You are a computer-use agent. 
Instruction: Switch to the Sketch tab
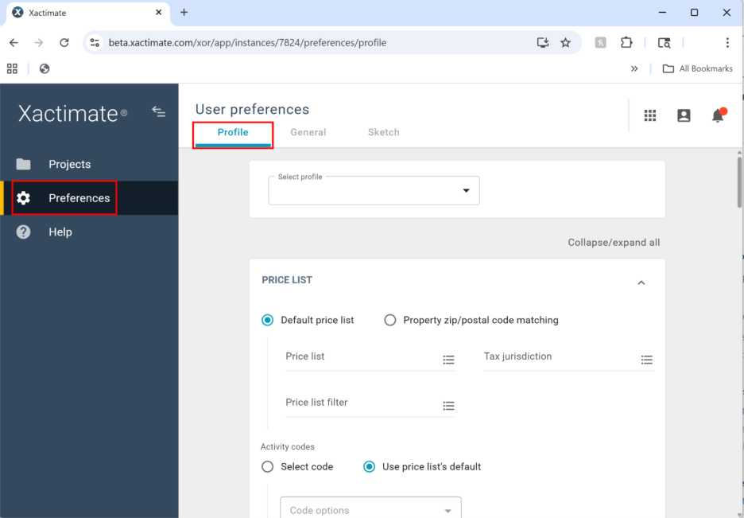[383, 132]
